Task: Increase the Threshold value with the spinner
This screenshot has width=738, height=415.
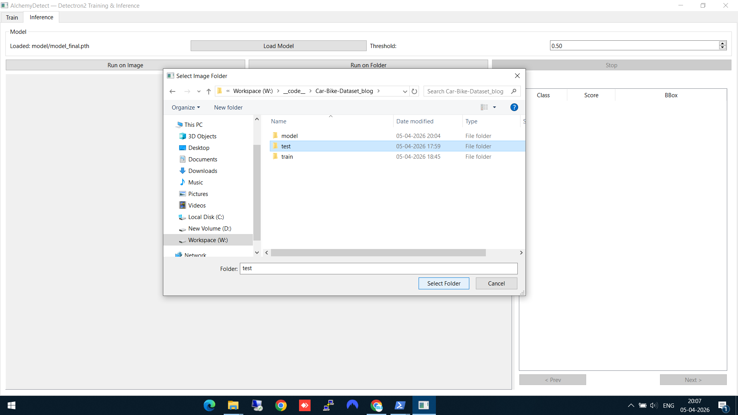Action: (723, 43)
